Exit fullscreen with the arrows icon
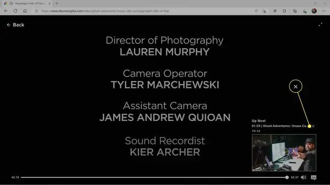Viewport: 330px width, 185px height. (320, 24)
